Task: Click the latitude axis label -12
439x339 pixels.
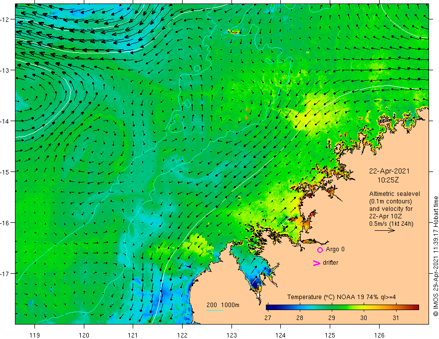Action: coord(4,19)
